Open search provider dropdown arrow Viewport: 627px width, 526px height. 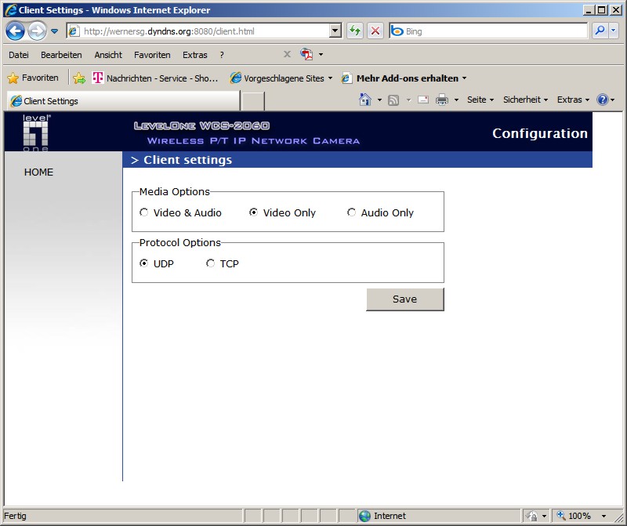614,31
